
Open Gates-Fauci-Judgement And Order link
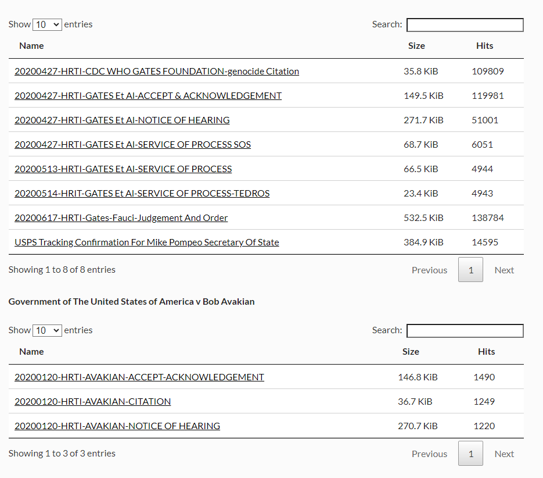(121, 218)
